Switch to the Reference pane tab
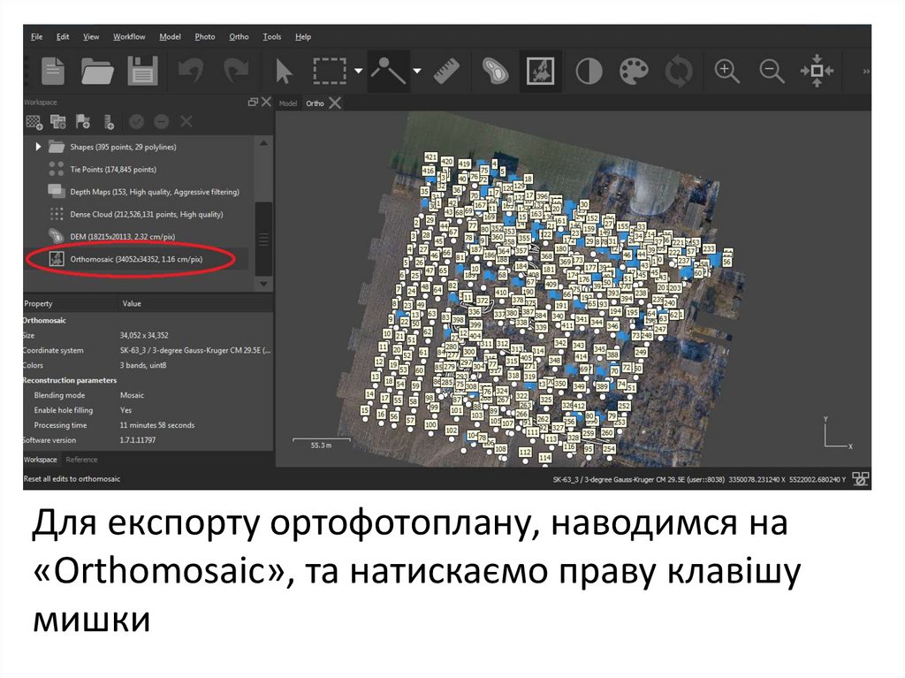905x678 pixels. click(x=81, y=460)
